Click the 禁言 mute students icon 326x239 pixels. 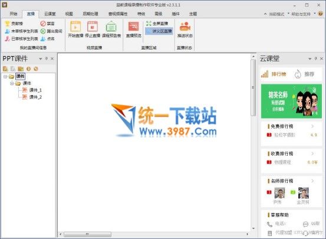tap(43, 24)
